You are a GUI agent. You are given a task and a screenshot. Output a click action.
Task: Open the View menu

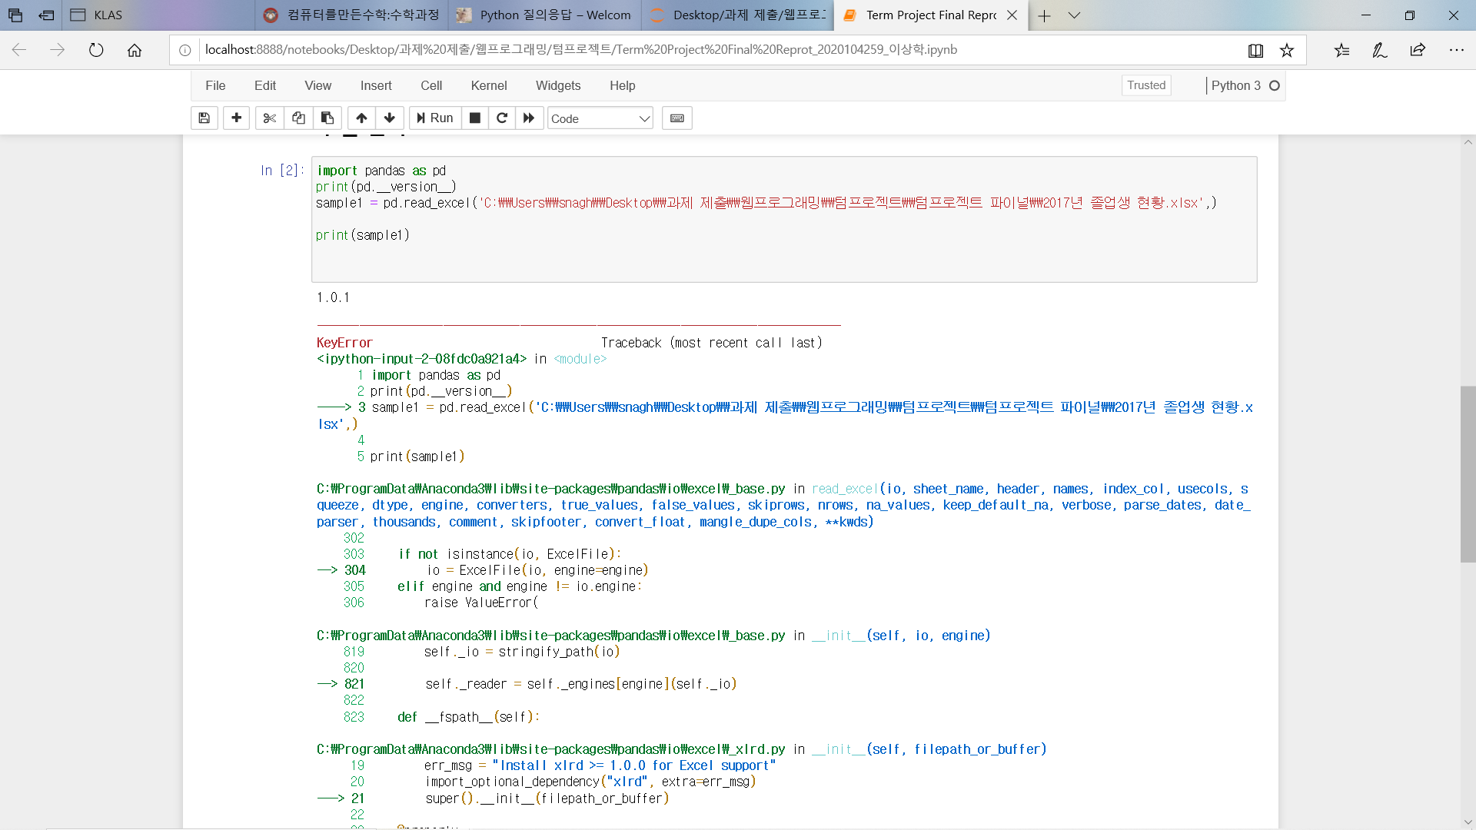(318, 85)
